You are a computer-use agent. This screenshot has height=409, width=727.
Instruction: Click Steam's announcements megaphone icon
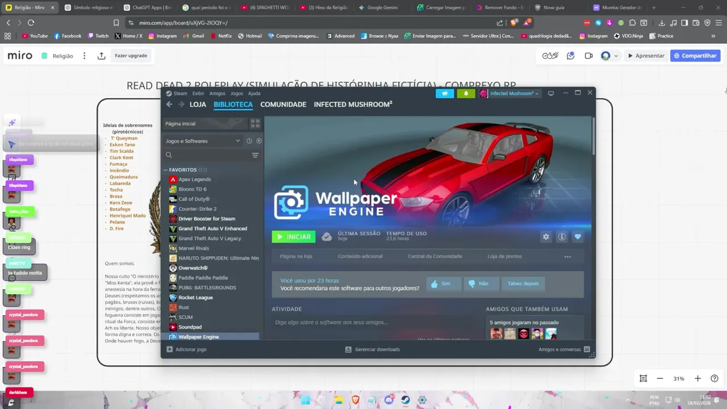[x=445, y=93]
